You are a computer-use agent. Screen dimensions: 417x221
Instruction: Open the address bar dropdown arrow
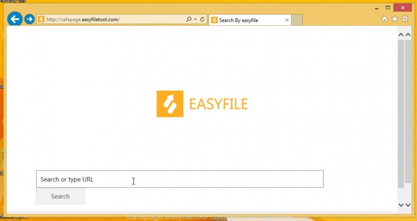pos(195,20)
